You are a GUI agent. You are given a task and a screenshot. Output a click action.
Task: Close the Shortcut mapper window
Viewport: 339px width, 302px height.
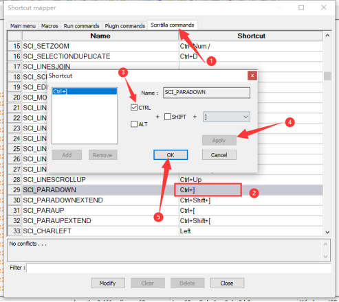324,8
